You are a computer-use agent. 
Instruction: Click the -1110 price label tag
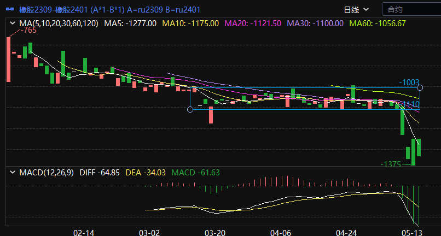pos(410,104)
